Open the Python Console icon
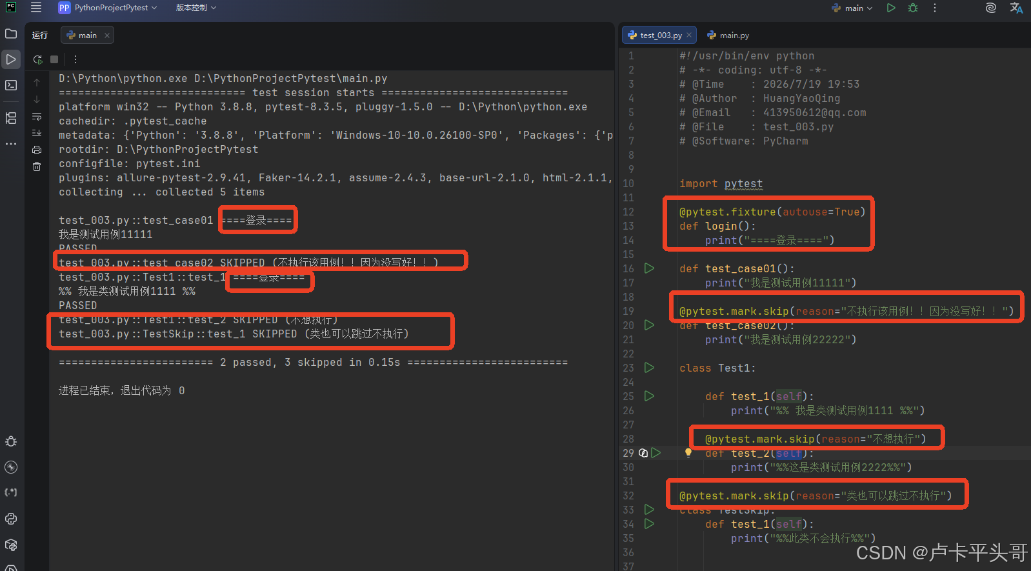 (11, 519)
